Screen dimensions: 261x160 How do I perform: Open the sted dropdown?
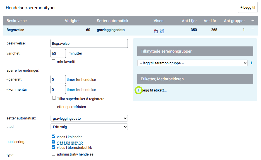89,127
